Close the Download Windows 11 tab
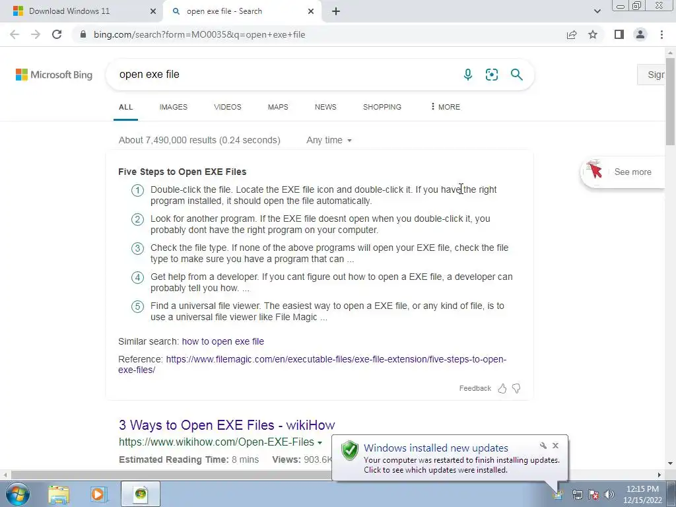This screenshot has height=507, width=676. 152,11
